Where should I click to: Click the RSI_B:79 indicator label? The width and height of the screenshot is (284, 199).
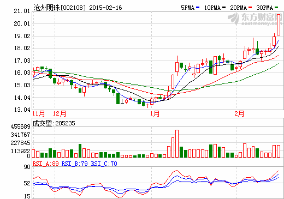[x=75, y=164]
